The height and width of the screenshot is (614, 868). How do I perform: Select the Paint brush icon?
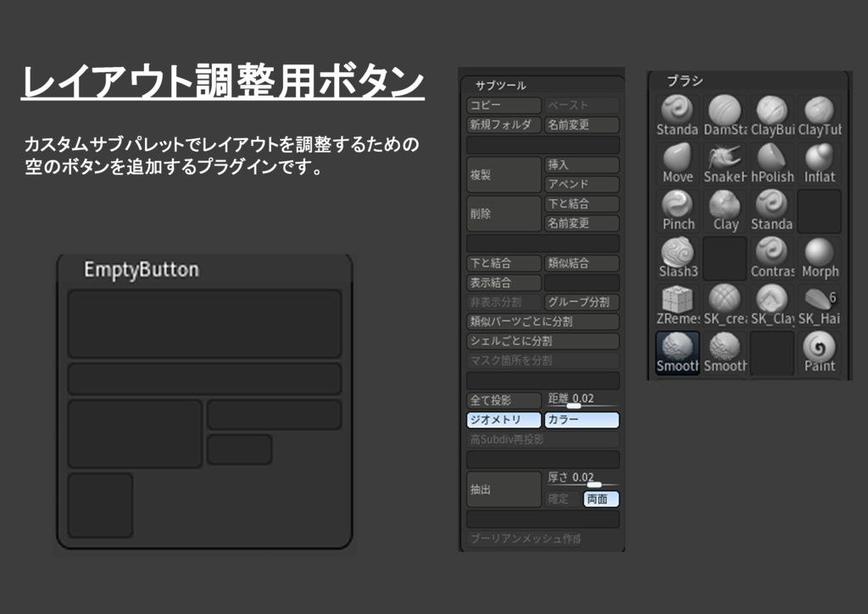[820, 353]
